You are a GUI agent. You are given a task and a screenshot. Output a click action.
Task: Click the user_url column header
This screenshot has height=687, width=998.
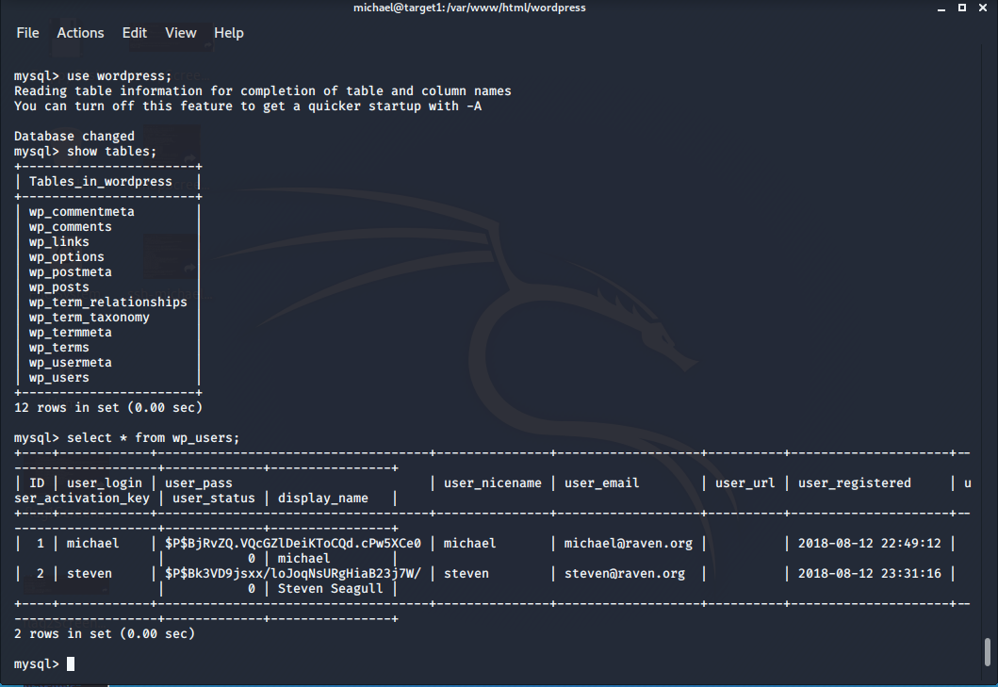pyautogui.click(x=744, y=483)
